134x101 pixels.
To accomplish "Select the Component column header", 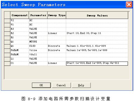I will (x=20, y=15).
